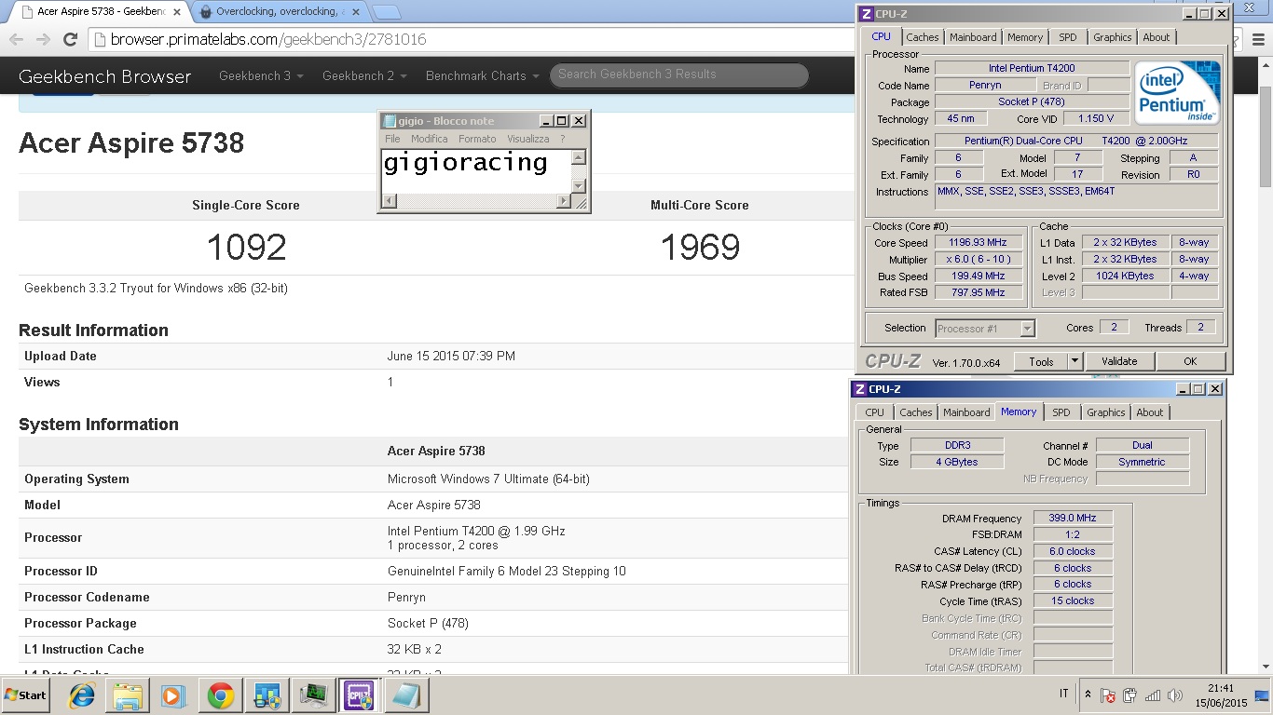This screenshot has width=1273, height=715.
Task: Select the Graphics tab in lower CPU-Z window
Action: click(1106, 412)
